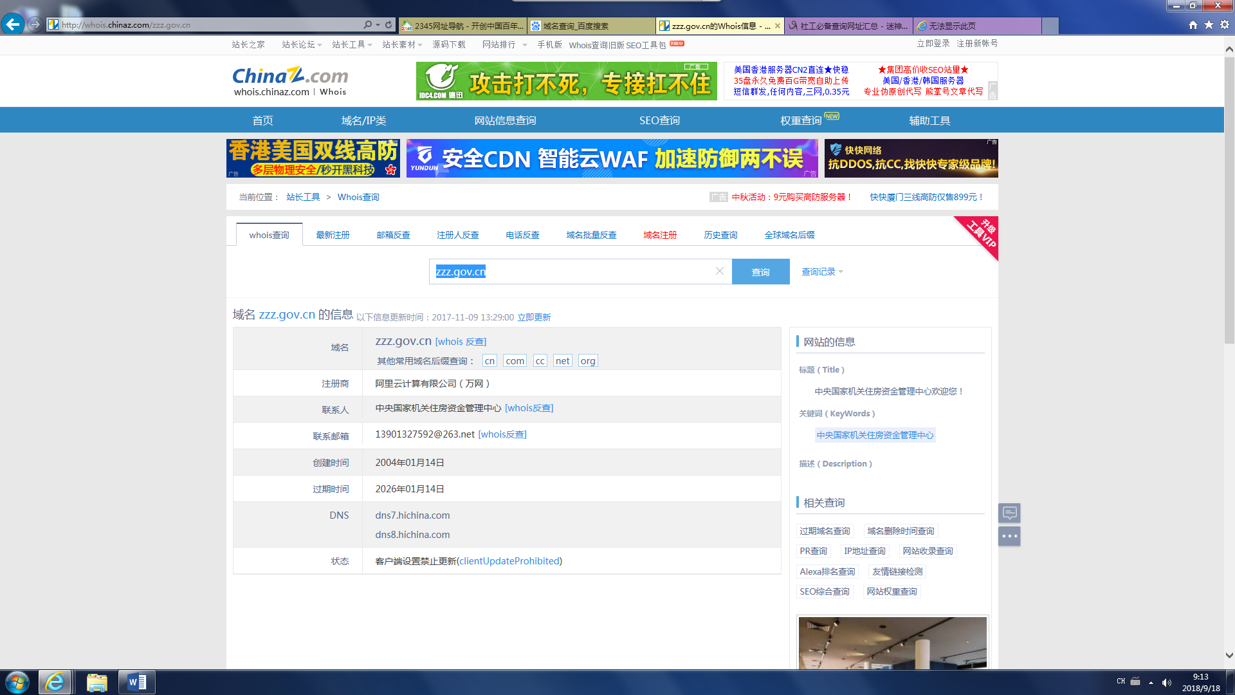Click the website screenshot thumbnail
The height and width of the screenshot is (695, 1235).
pyautogui.click(x=892, y=643)
